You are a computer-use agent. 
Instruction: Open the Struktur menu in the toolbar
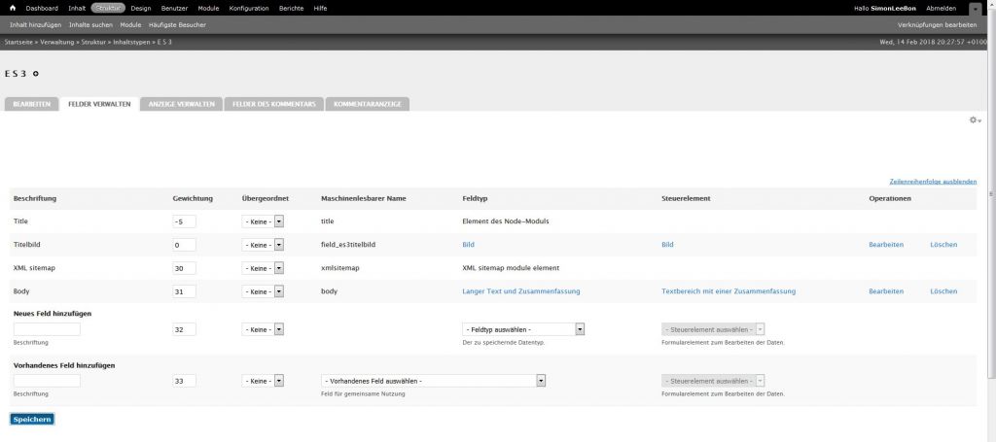pyautogui.click(x=108, y=8)
